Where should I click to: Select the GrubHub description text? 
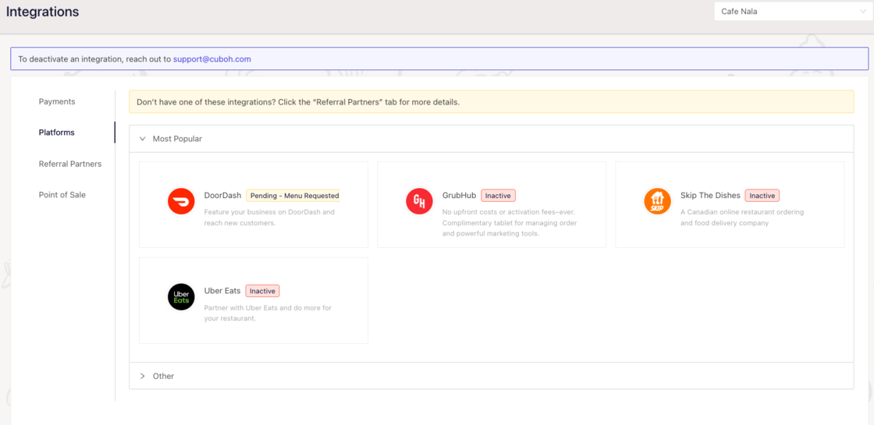(x=508, y=222)
